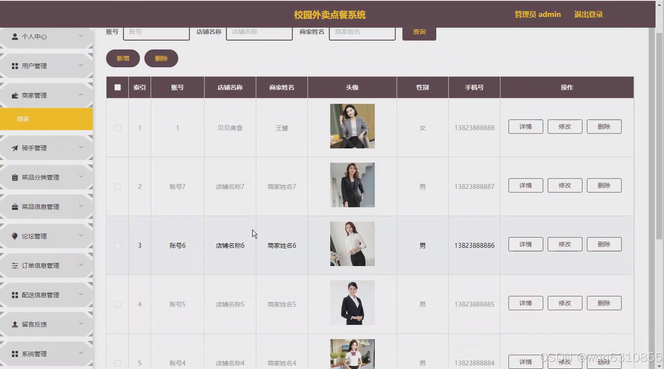Click the avatar photo in 账号6 row
The height and width of the screenshot is (369, 664).
click(x=352, y=244)
